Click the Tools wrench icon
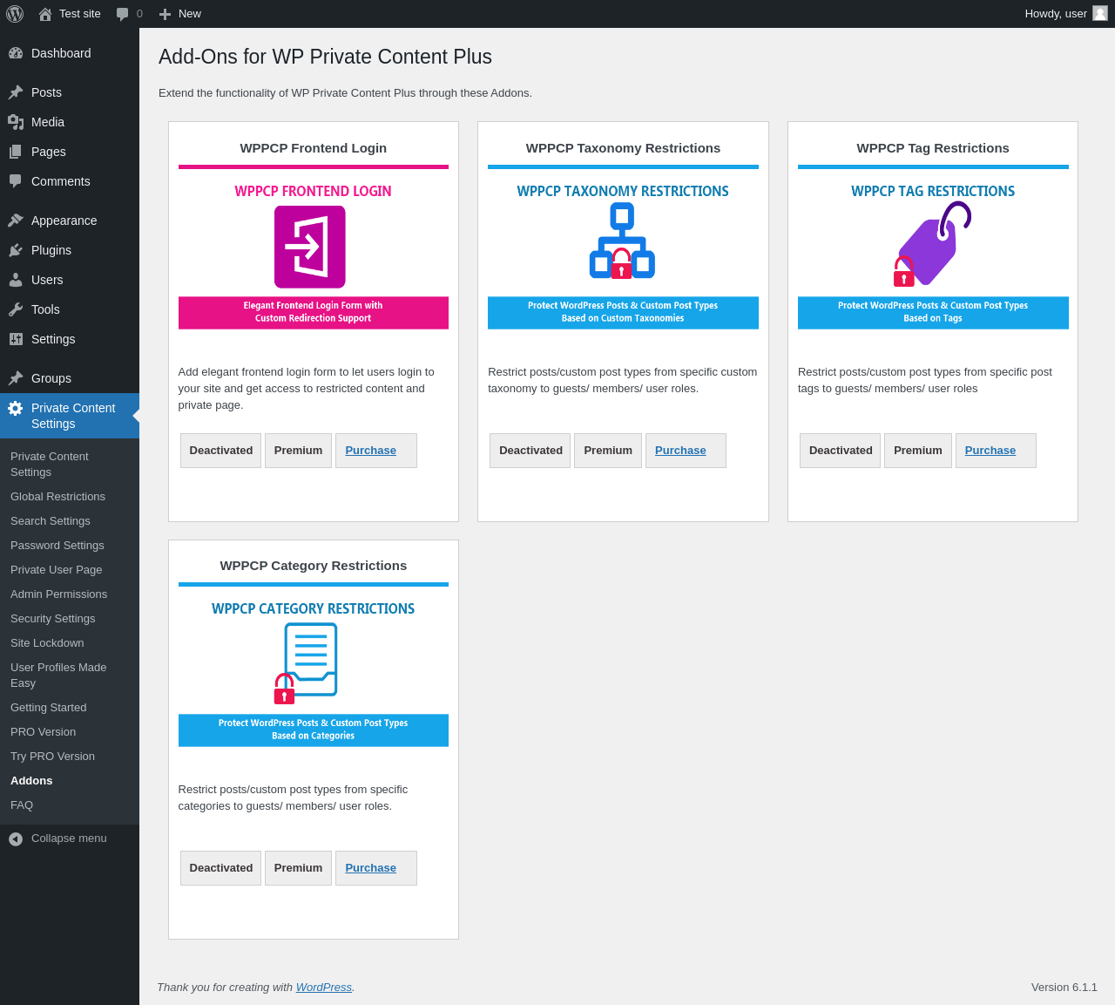Screen dimensions: 1115x1005 point(16,309)
